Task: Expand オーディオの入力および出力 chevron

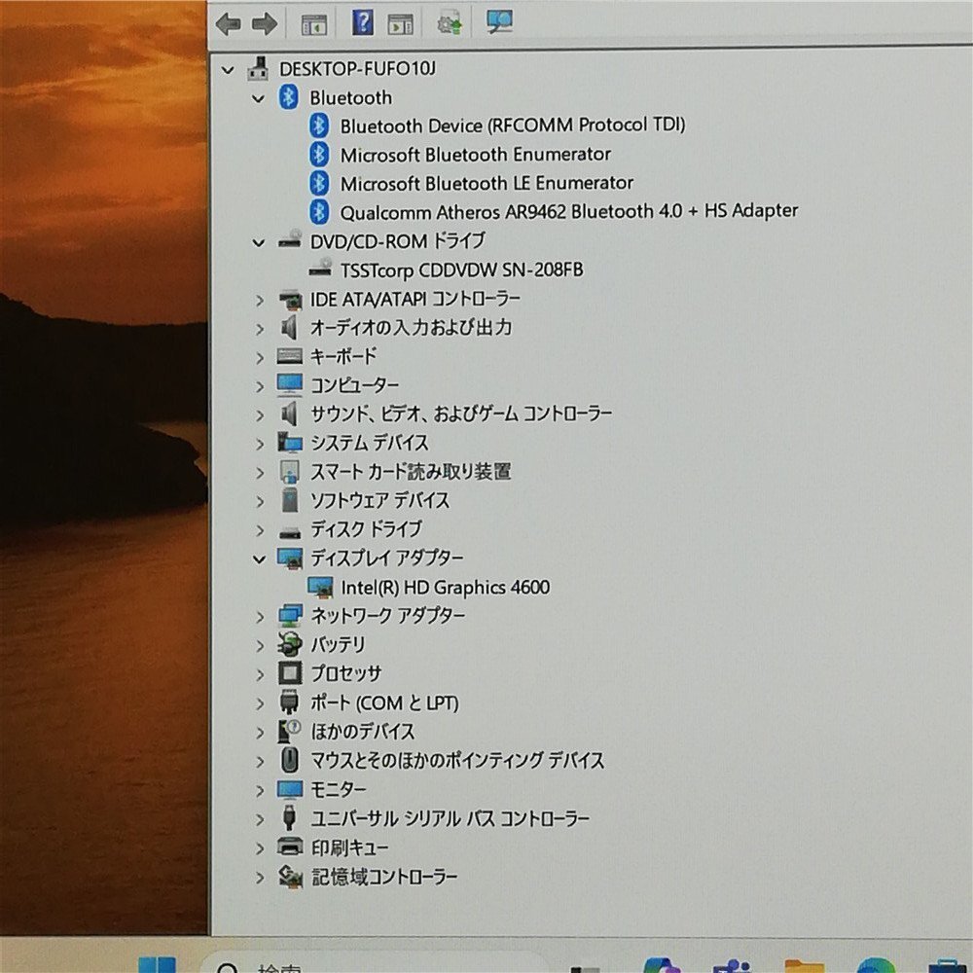Action: pos(260,330)
